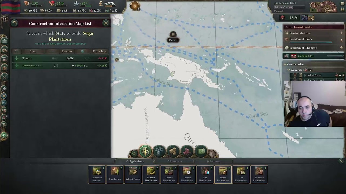Click the back arrow in construction panel

(14, 23)
